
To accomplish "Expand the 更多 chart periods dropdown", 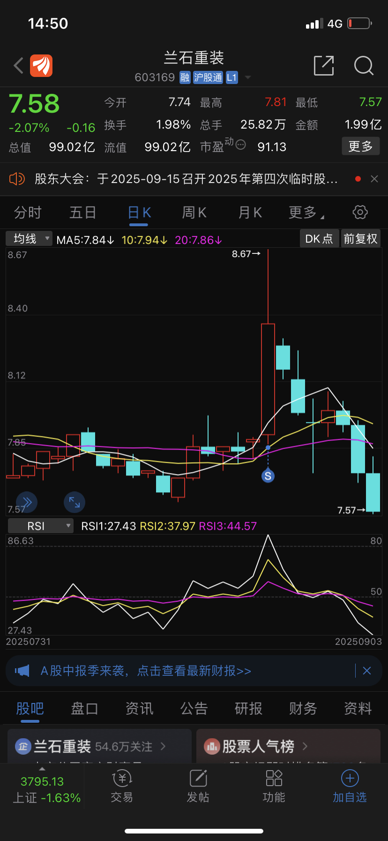I will point(306,213).
